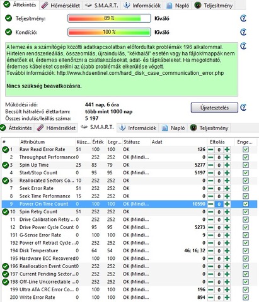
Task: Uncheck the enable box for Reallocated Sectors Count
Action: click(246, 181)
